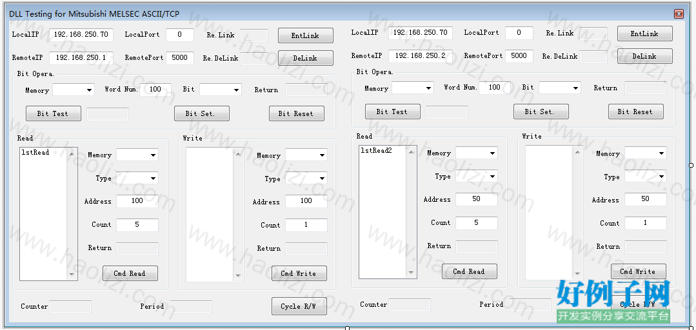Click right Write list scroll down arrow

pyautogui.click(x=577, y=274)
